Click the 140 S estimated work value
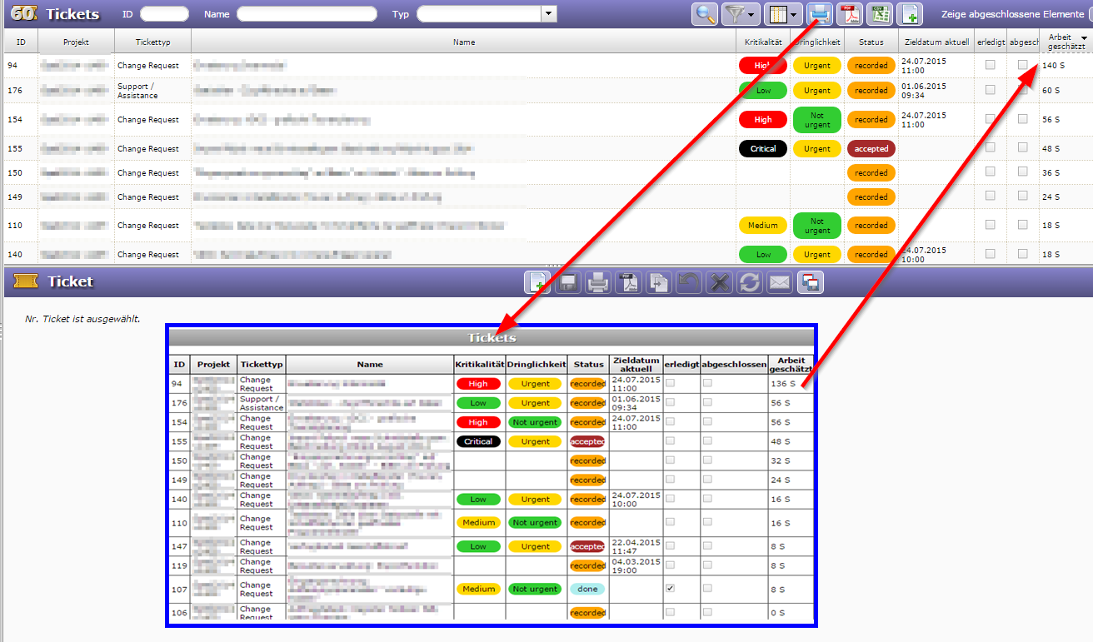 (x=1054, y=65)
